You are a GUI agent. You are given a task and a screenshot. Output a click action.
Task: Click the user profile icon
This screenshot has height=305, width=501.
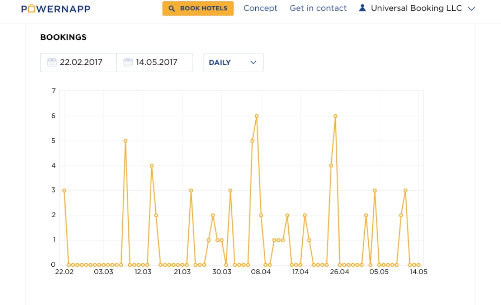(x=362, y=8)
